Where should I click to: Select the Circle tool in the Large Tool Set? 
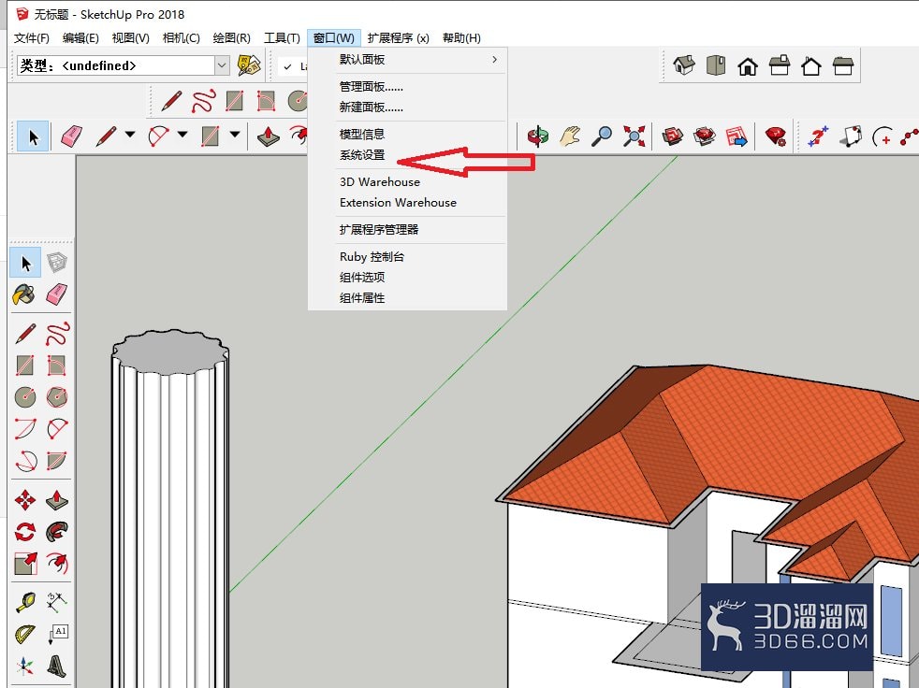pos(25,396)
